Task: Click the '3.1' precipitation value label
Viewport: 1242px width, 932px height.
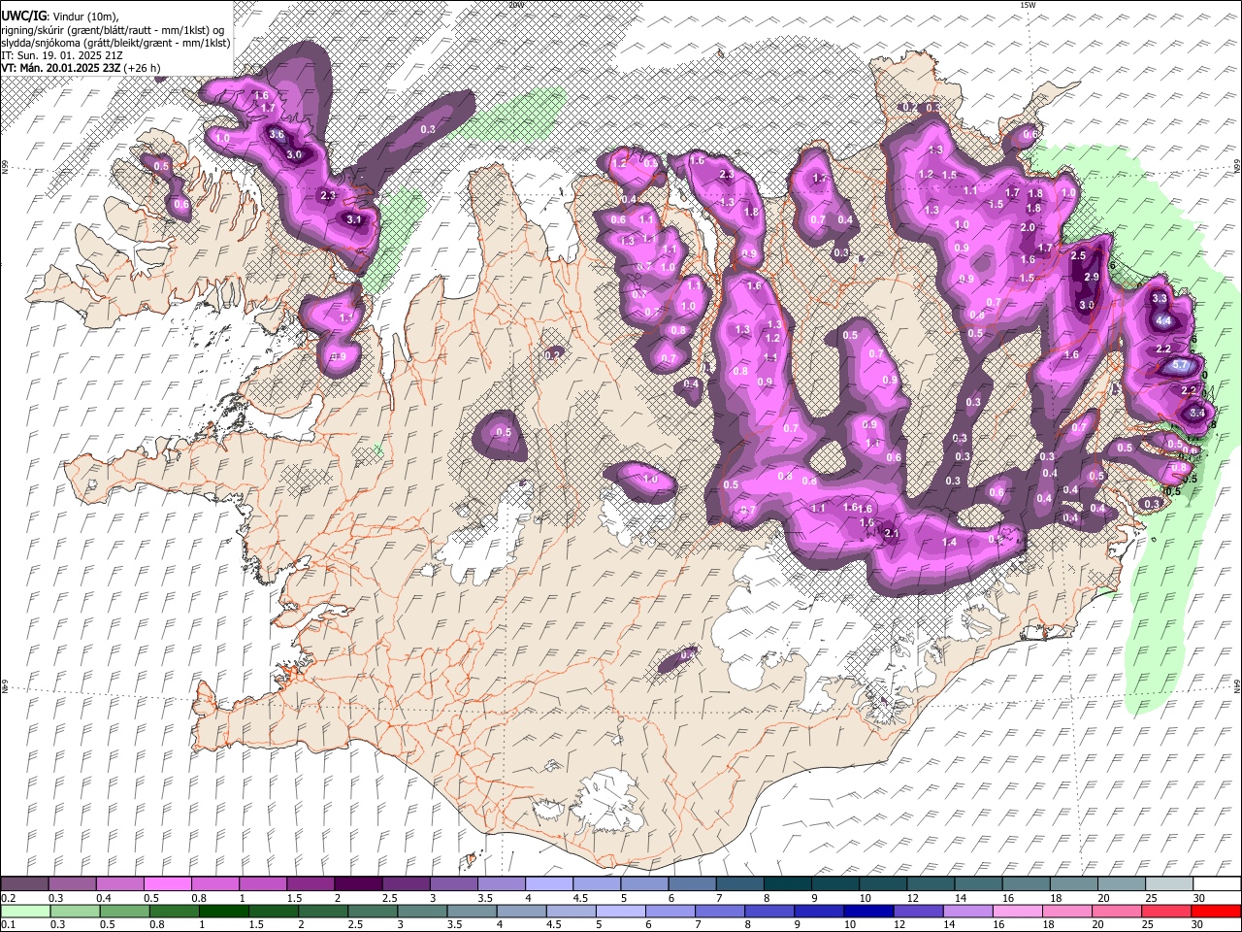Action: click(354, 220)
